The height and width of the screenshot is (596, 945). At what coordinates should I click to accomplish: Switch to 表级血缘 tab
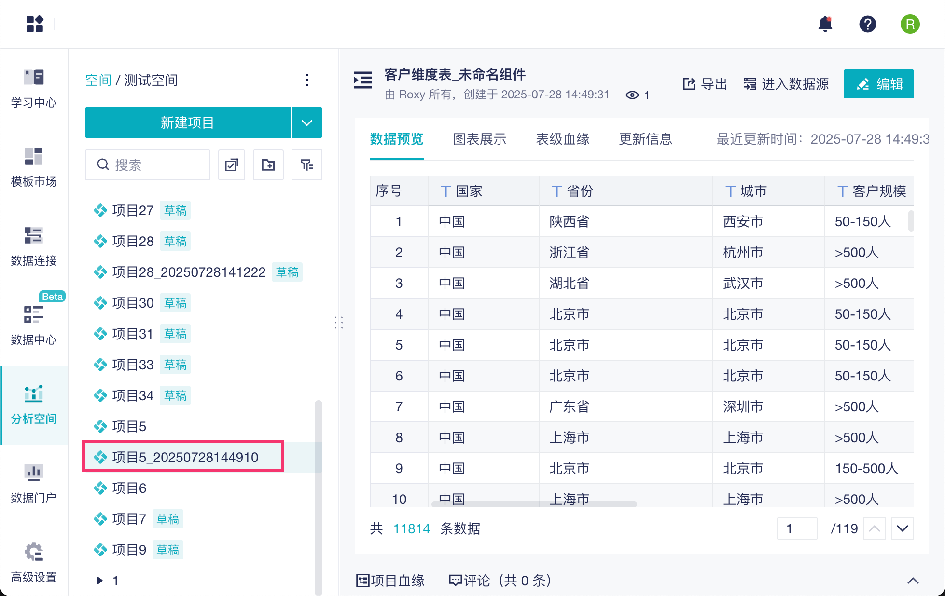(x=562, y=139)
